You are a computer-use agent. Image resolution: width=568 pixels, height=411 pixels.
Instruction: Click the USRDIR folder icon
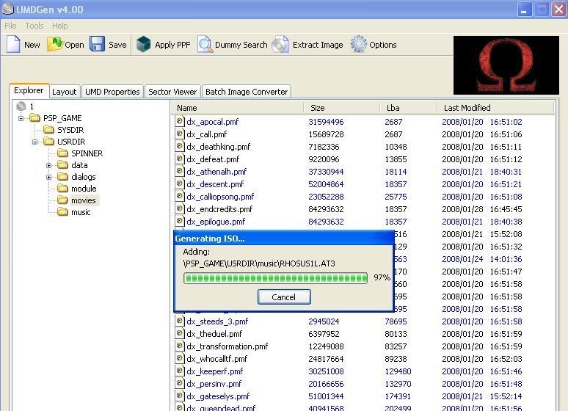coord(48,142)
